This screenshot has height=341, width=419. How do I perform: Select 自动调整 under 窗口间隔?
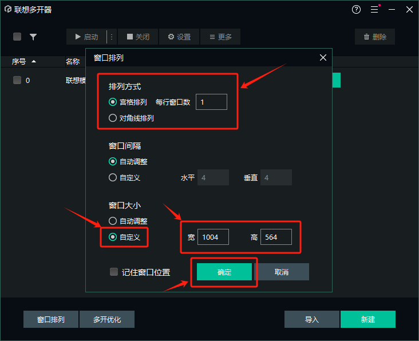(x=113, y=161)
